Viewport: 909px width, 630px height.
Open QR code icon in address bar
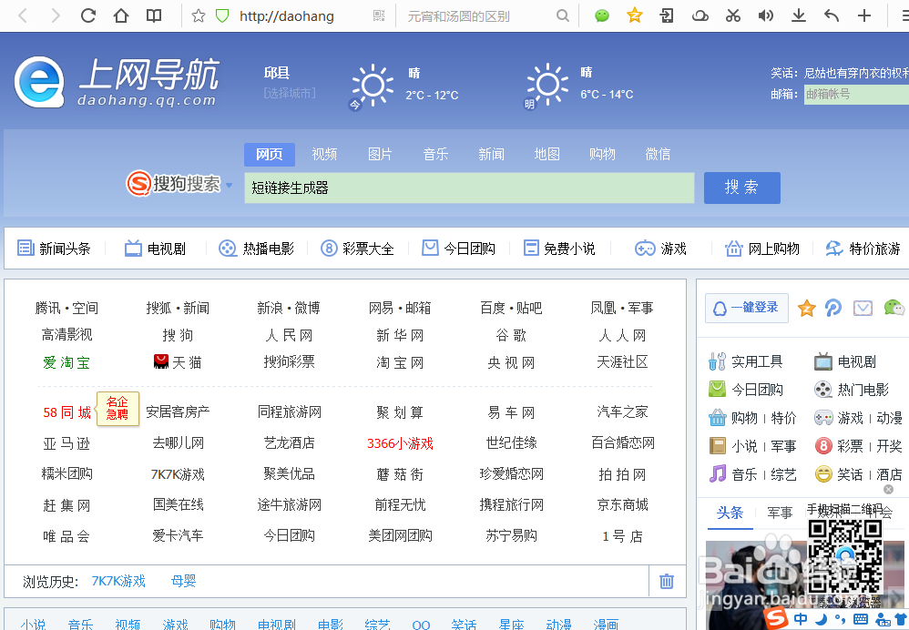379,15
